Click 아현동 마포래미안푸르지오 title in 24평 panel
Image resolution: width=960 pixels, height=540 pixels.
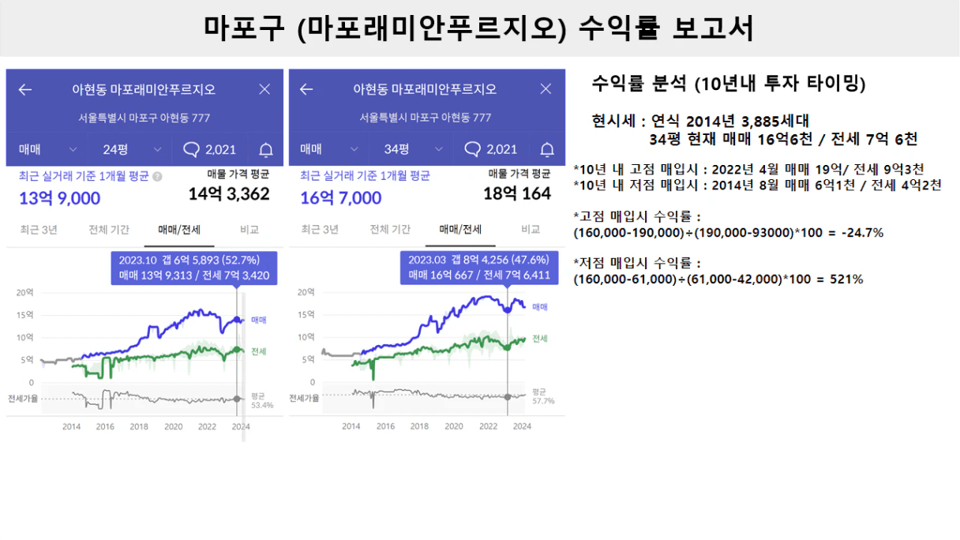tap(144, 89)
